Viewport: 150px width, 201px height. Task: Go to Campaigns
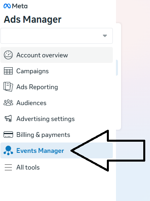(x=57, y=71)
